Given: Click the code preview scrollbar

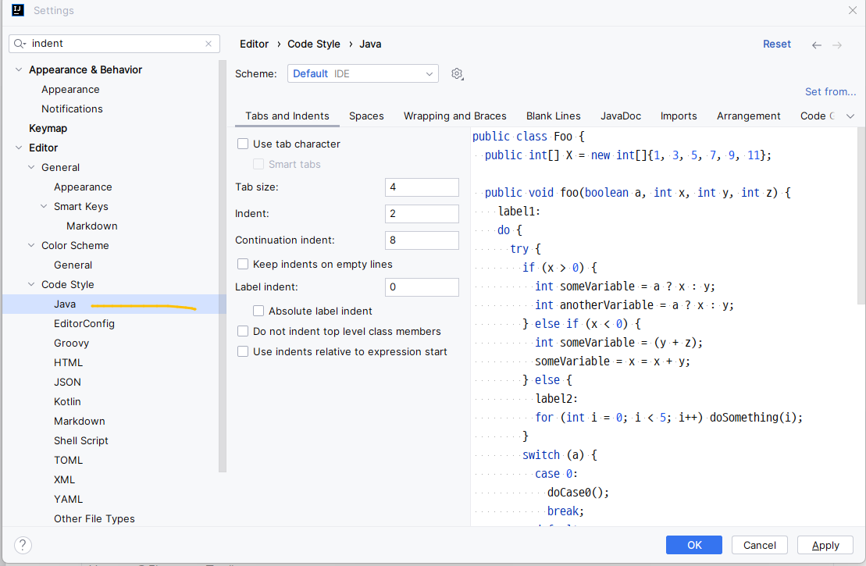Looking at the screenshot, I should pos(861,215).
